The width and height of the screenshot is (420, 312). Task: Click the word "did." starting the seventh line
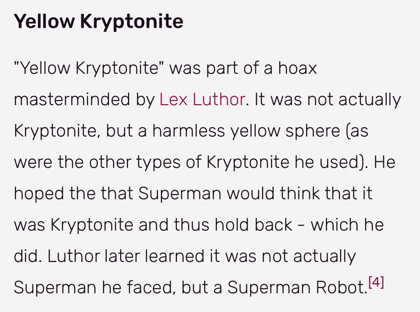coord(28,256)
